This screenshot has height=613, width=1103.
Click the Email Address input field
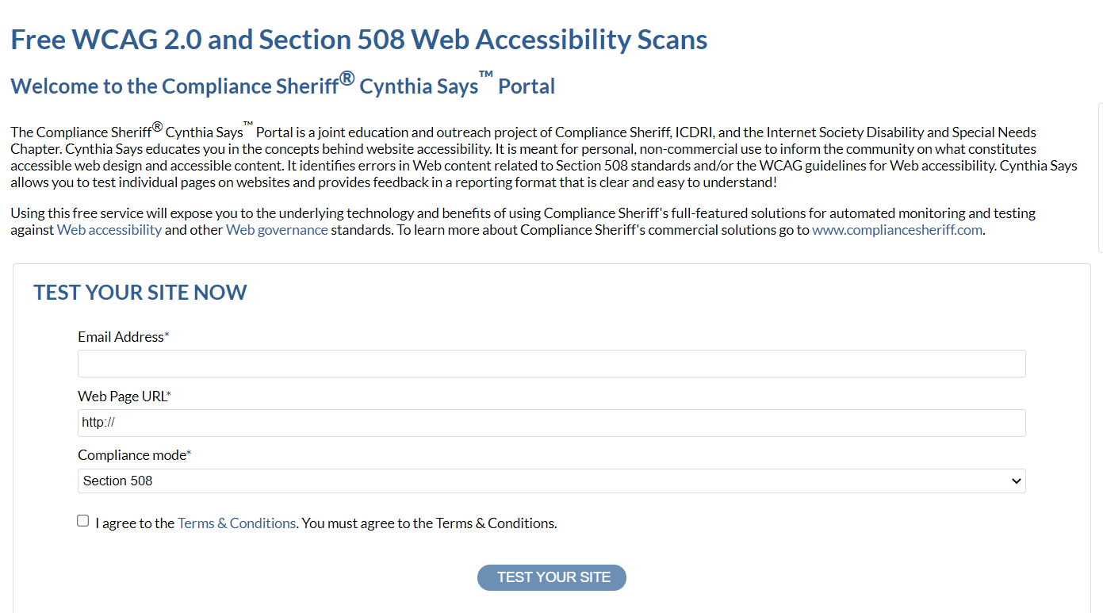click(551, 363)
